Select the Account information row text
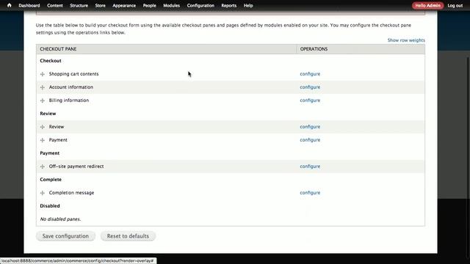The image size is (470, 264). coord(71,87)
